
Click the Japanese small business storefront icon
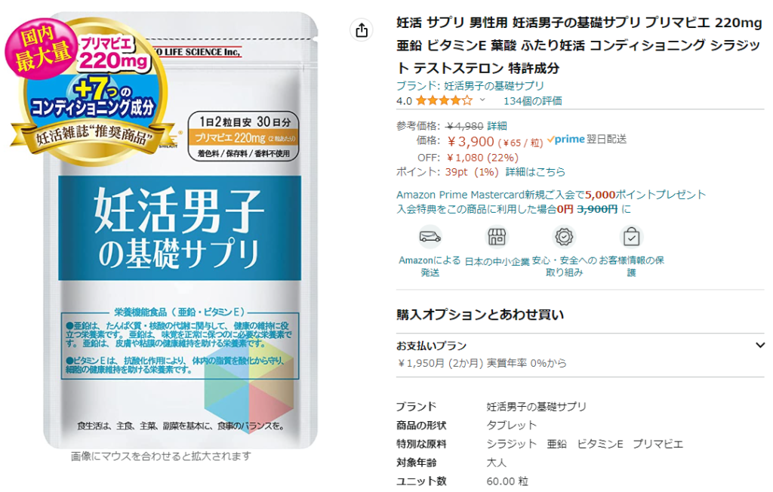tap(497, 237)
